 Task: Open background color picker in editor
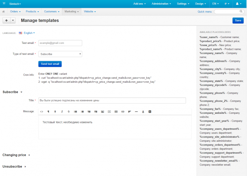tap(150, 112)
